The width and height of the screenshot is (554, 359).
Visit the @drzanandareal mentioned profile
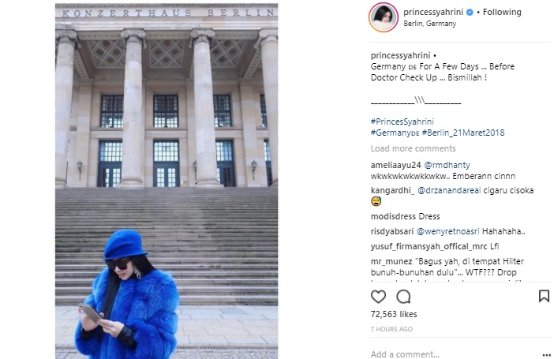tap(449, 190)
